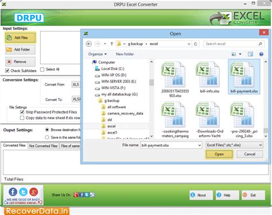Select WIN-XP OS (D:) drive

(111, 75)
